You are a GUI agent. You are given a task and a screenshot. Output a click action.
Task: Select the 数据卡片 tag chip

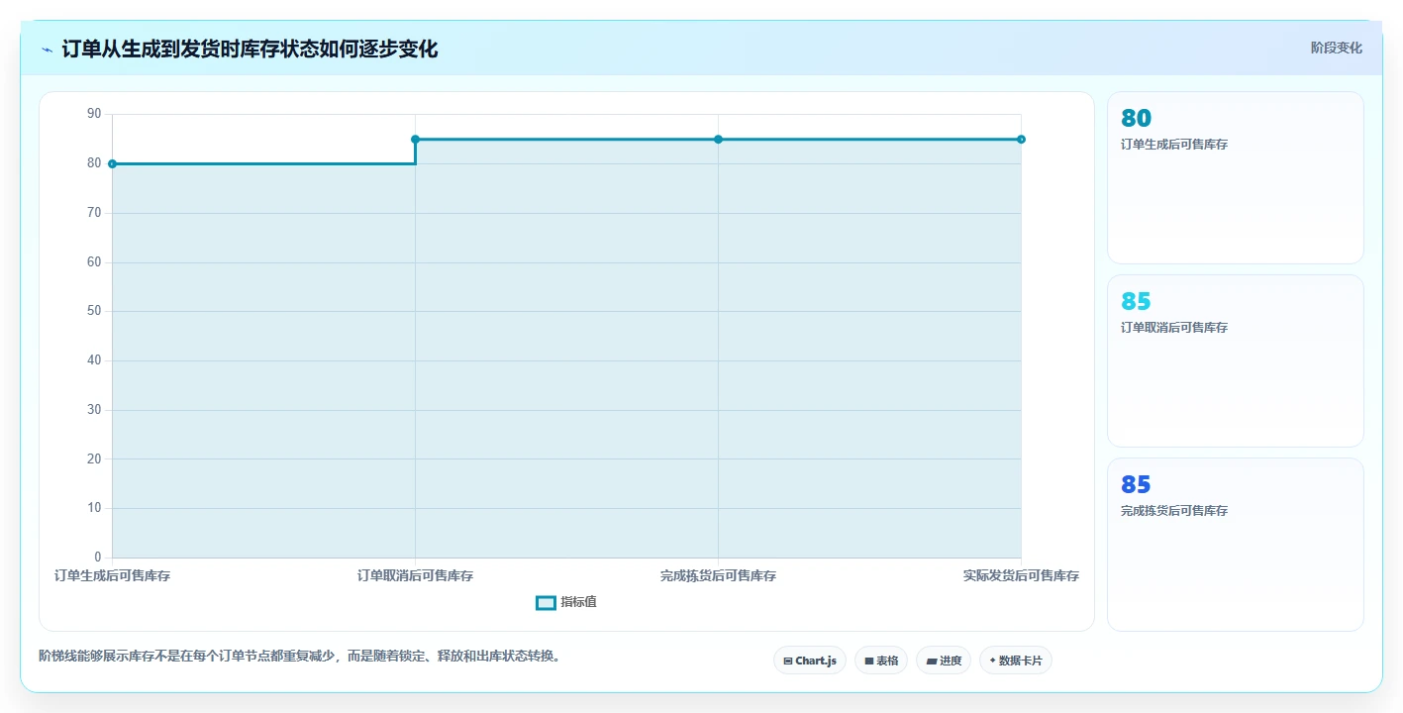pyautogui.click(x=1016, y=661)
